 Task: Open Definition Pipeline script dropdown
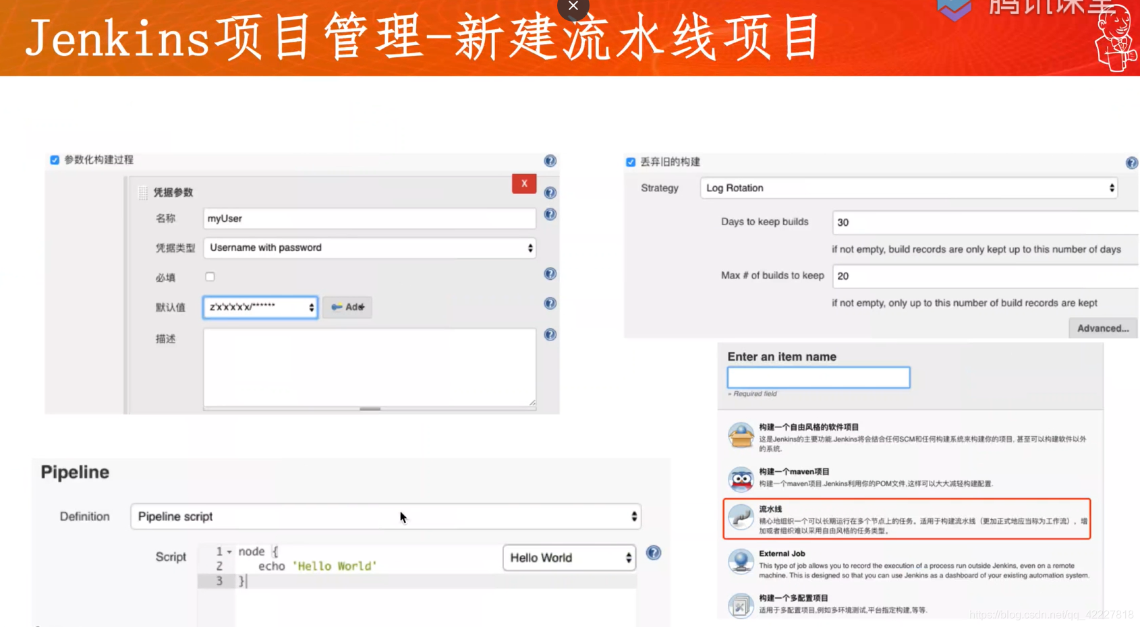coord(386,516)
